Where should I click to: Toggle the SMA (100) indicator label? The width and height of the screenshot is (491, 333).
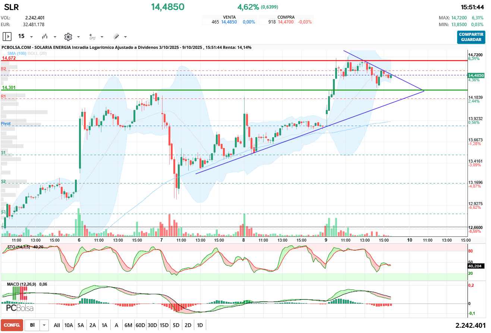[x=16, y=54]
